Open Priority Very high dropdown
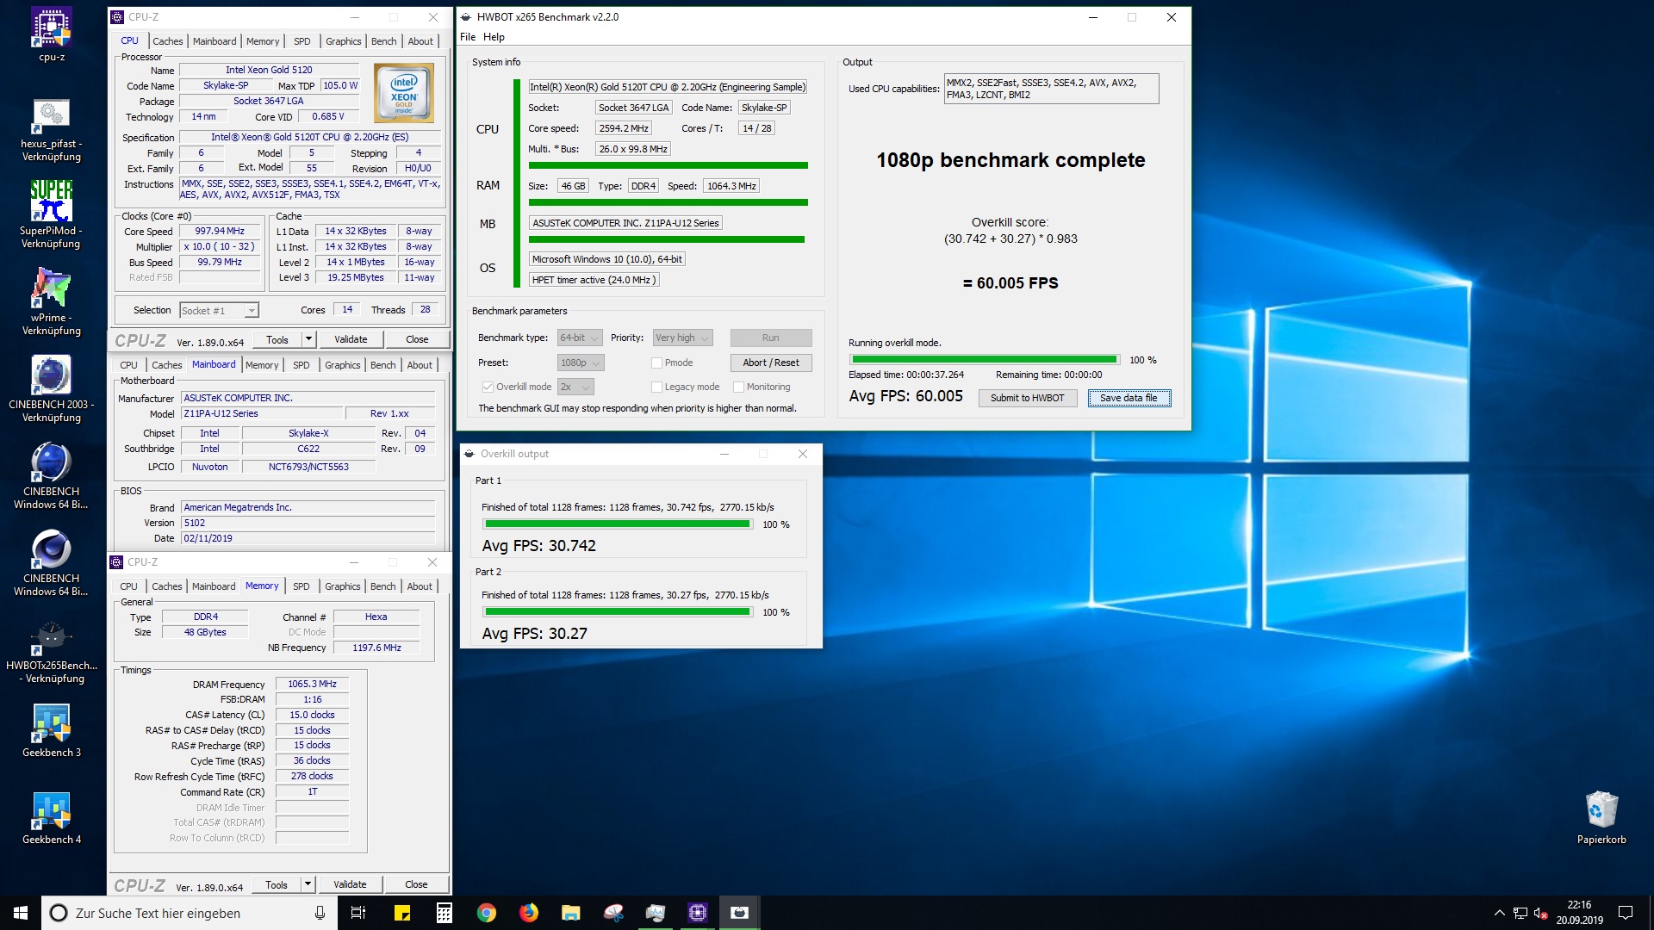The image size is (1654, 930). (681, 338)
